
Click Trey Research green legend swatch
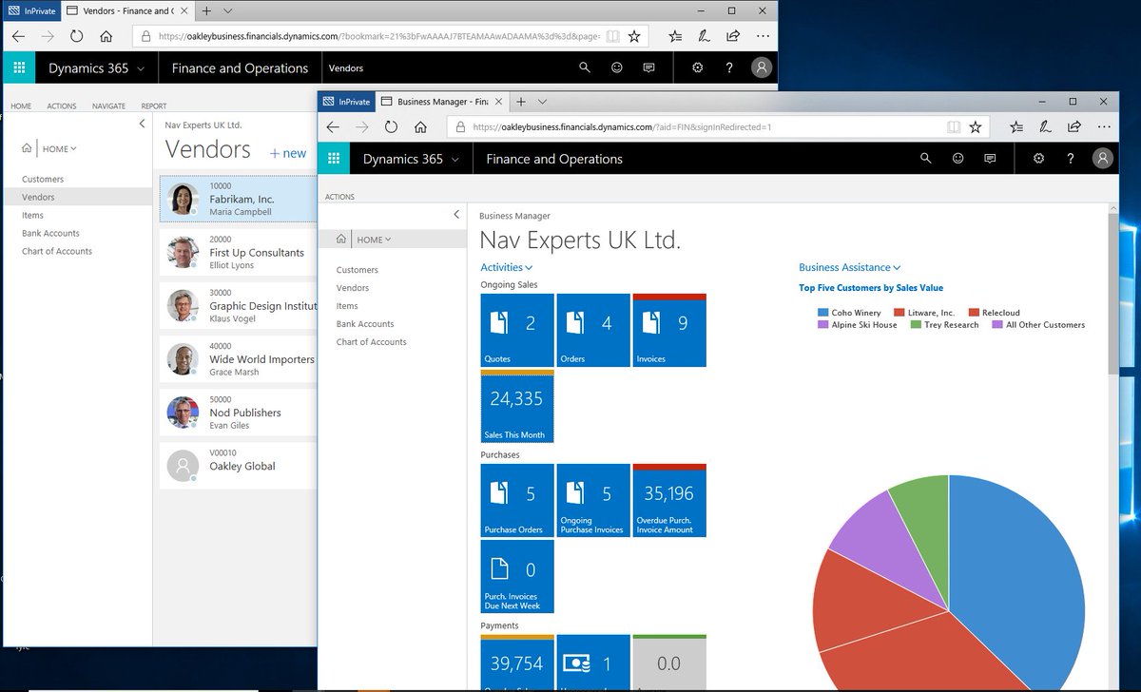tap(916, 325)
